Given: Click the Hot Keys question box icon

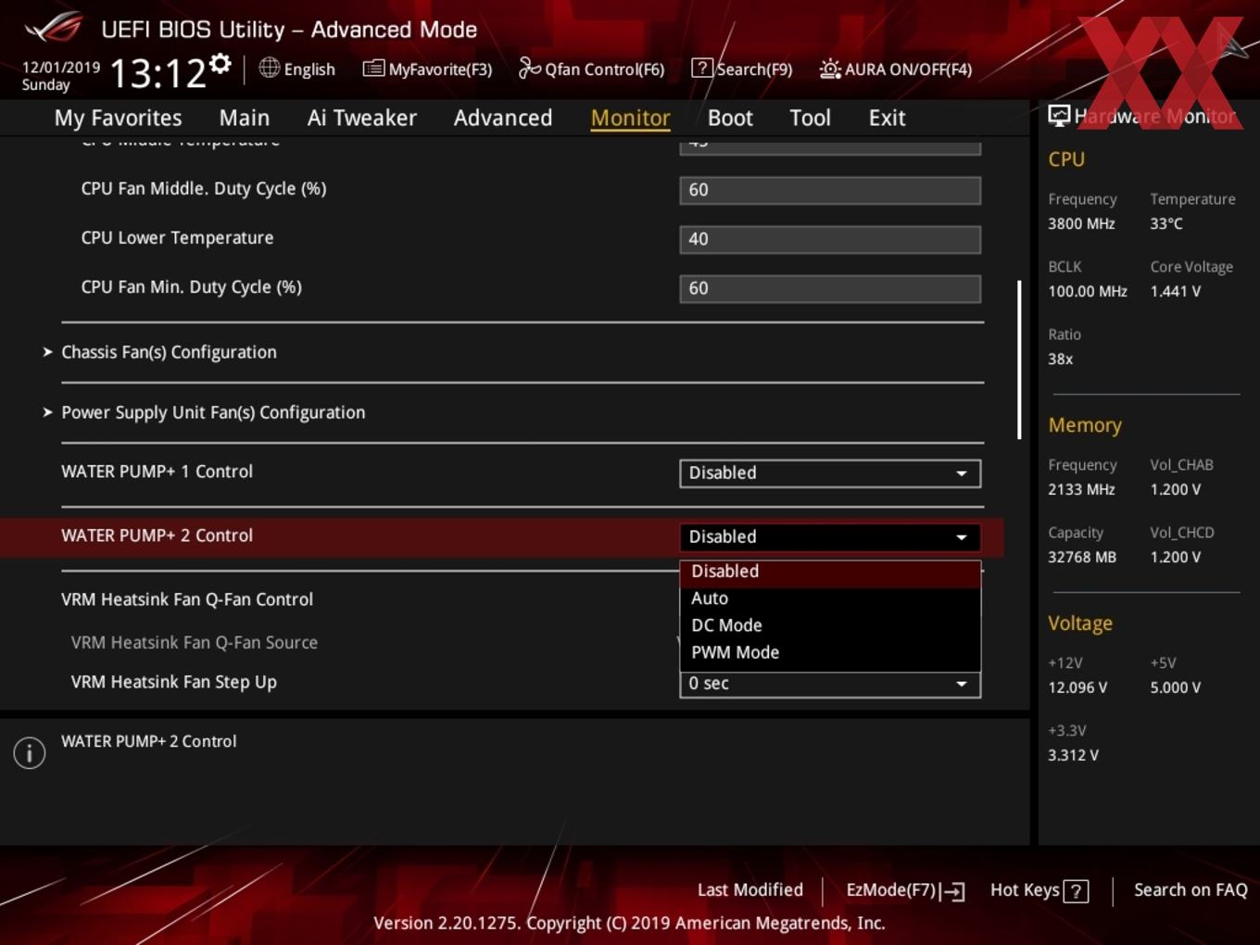Looking at the screenshot, I should tap(1076, 891).
